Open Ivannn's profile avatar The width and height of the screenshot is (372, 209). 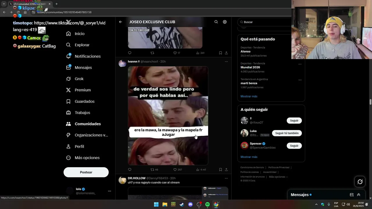pyautogui.click(x=122, y=64)
